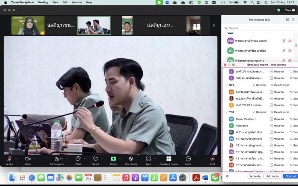The height and width of the screenshot is (186, 298).
Task: Collapse the X22 breakout room
Action: click(x=226, y=85)
